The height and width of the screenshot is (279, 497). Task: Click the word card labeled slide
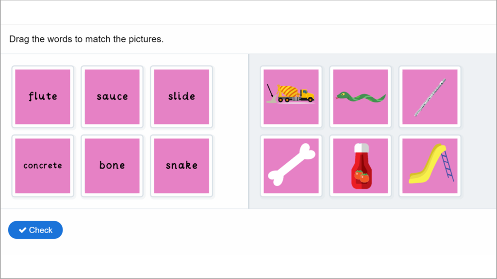point(182,96)
